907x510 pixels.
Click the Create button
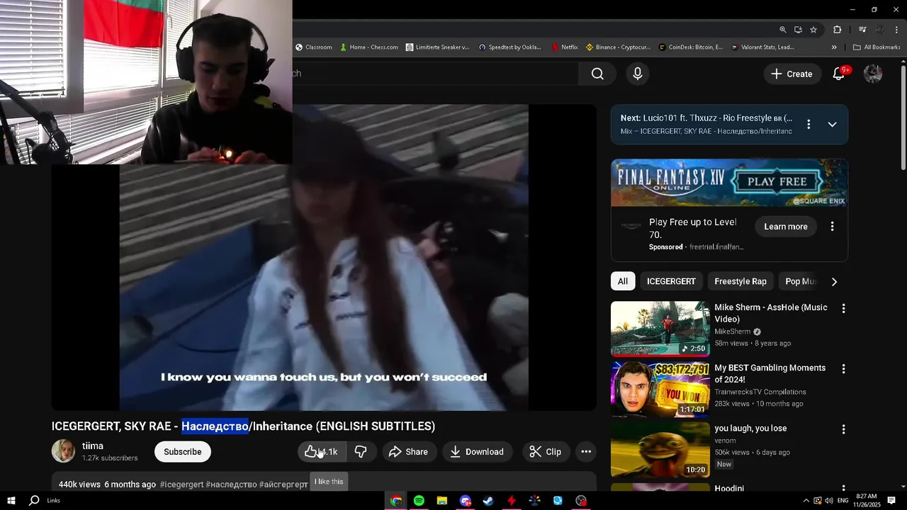point(791,74)
